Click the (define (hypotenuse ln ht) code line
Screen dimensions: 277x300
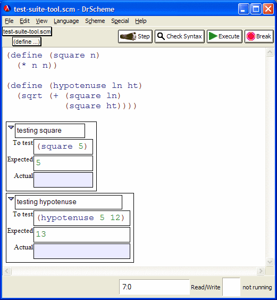[x=74, y=85]
